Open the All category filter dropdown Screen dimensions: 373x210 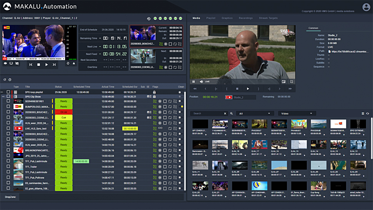click(x=255, y=114)
